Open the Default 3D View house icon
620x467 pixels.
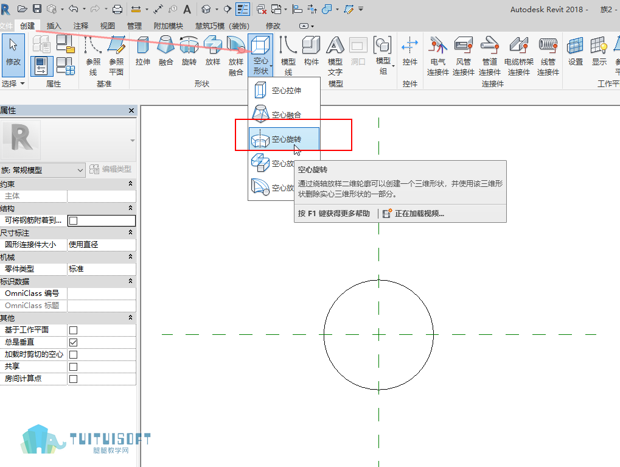206,9
